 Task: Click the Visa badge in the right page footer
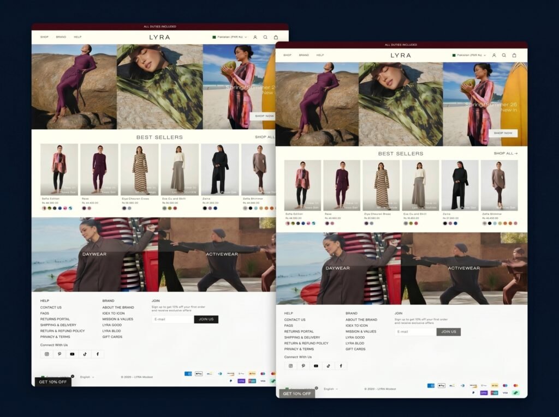[x=505, y=393]
